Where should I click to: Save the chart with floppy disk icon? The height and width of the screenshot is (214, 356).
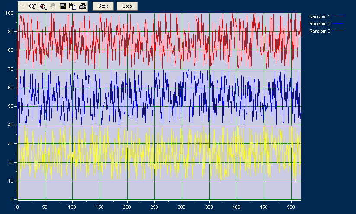[x=63, y=6]
